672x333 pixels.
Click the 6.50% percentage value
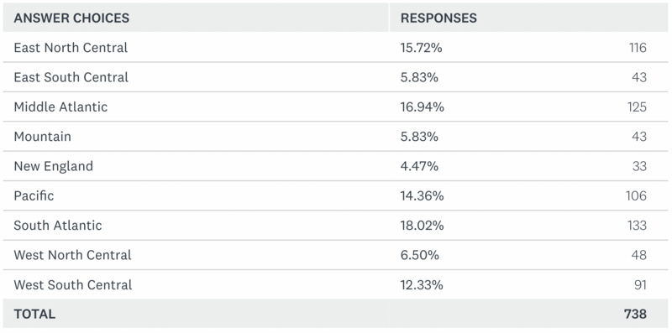[x=419, y=255]
